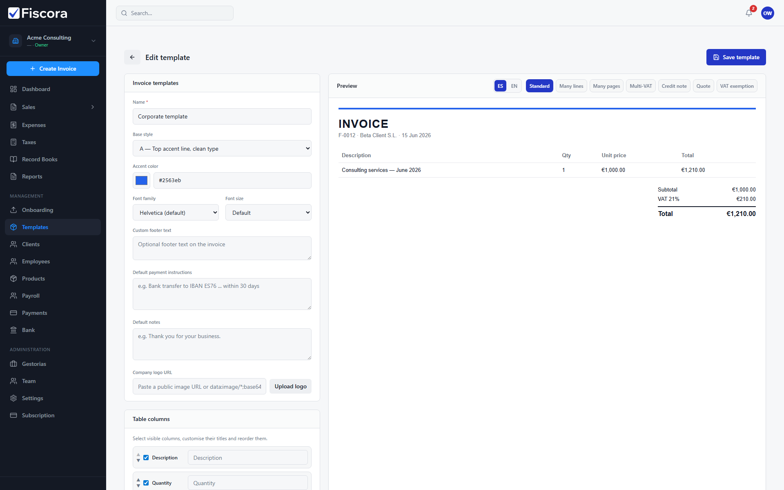Click the Templates box icon
The width and height of the screenshot is (784, 490).
pos(13,227)
